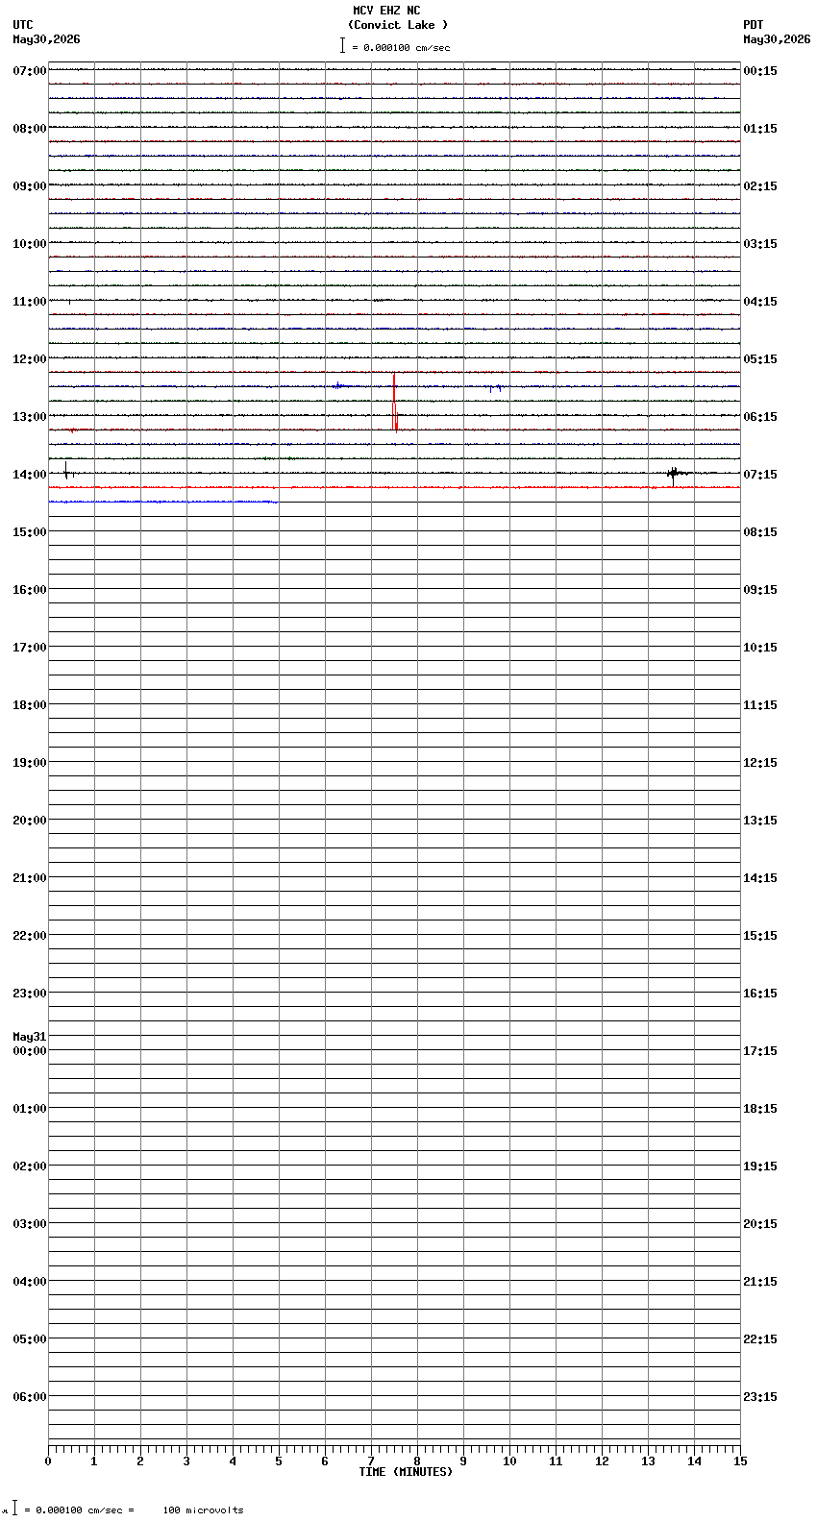The image size is (817, 1522).
Task: Click the top scale label '= 0.000100 cm/sec'
Action: pyautogui.click(x=401, y=47)
